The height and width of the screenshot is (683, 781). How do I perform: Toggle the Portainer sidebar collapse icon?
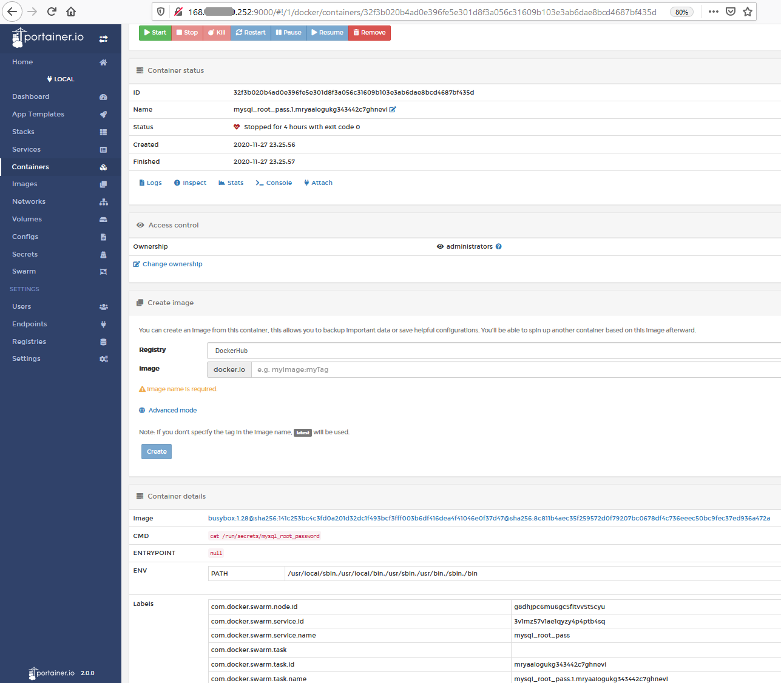point(104,38)
